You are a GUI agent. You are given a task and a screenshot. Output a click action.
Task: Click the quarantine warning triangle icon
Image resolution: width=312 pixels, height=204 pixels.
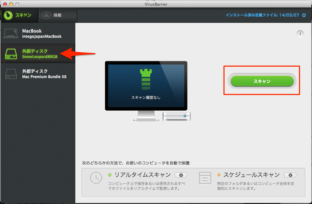(46, 15)
